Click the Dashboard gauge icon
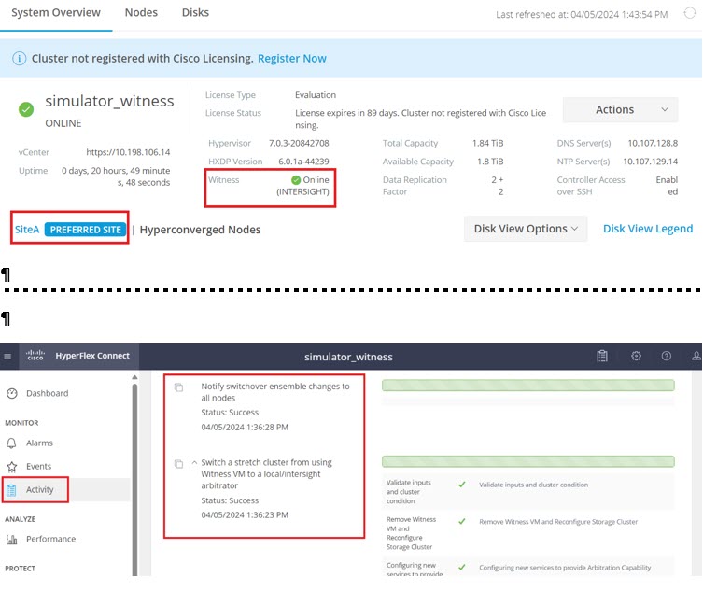 tap(12, 393)
